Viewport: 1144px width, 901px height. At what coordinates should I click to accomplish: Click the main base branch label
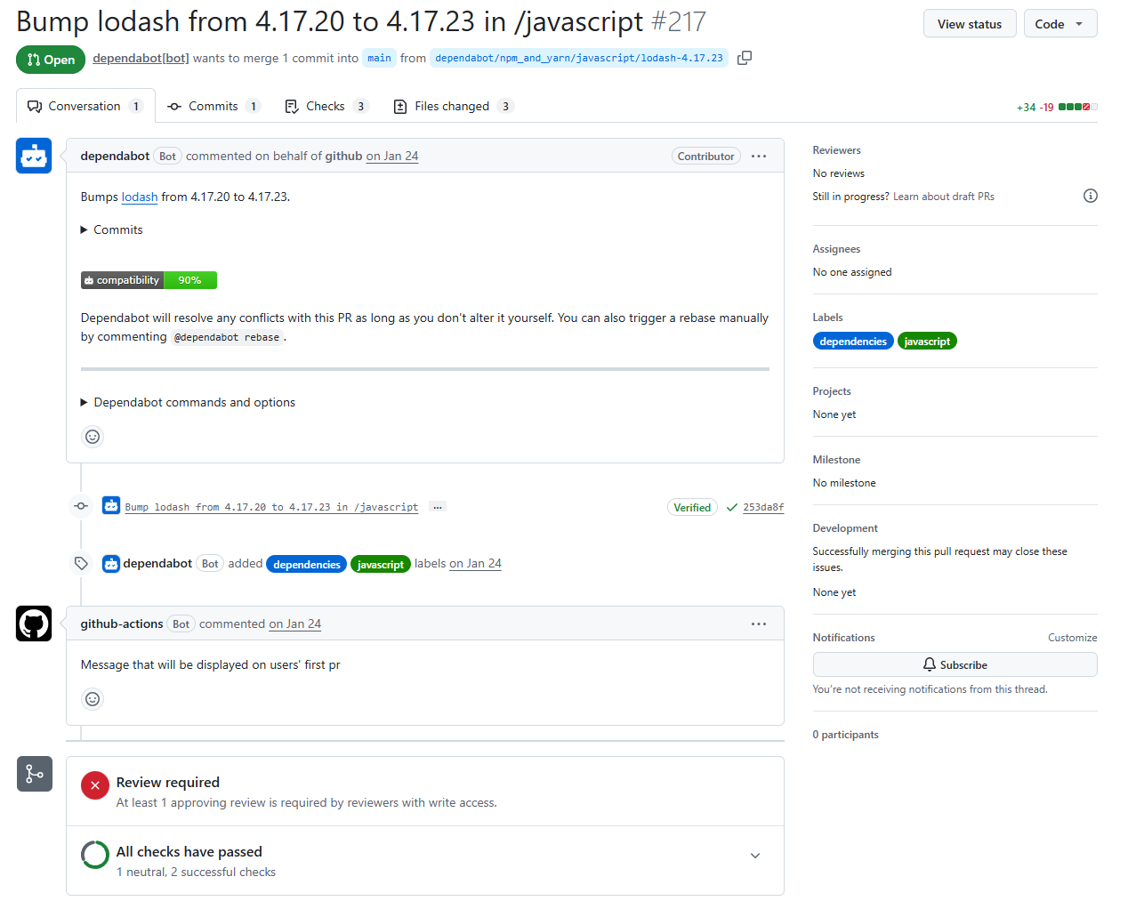pyautogui.click(x=379, y=58)
